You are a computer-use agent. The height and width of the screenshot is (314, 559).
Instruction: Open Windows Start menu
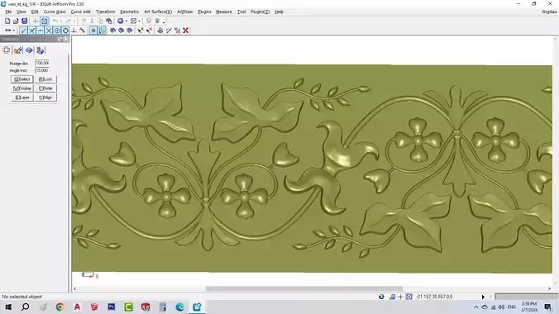[x=8, y=307]
